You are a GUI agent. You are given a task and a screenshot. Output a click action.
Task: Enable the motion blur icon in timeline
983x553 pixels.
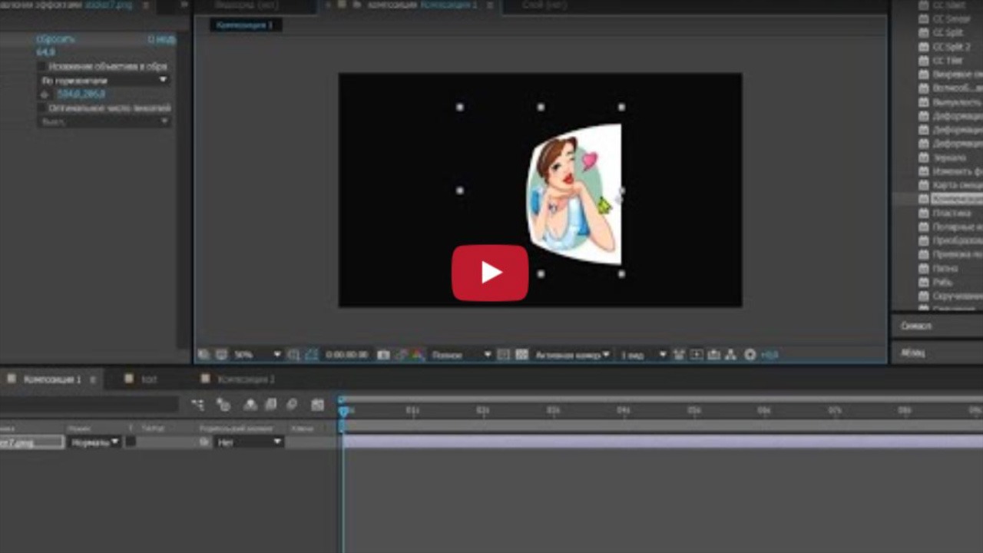click(x=292, y=405)
